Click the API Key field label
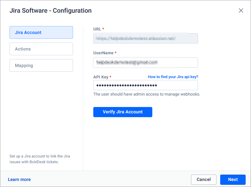 coord(101,77)
